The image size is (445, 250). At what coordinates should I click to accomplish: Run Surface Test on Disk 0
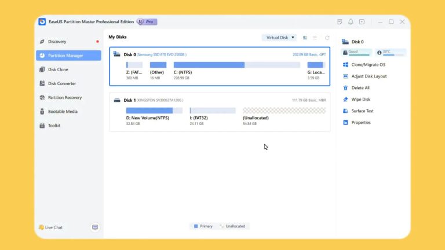point(362,111)
